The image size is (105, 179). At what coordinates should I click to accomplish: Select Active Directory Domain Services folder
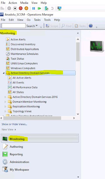(40, 73)
